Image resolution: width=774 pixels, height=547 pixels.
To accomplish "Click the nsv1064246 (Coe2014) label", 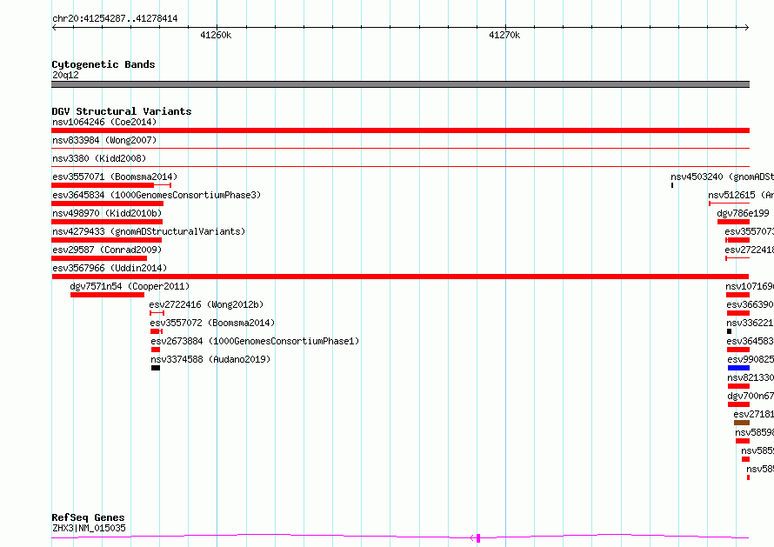I will pyautogui.click(x=104, y=122).
